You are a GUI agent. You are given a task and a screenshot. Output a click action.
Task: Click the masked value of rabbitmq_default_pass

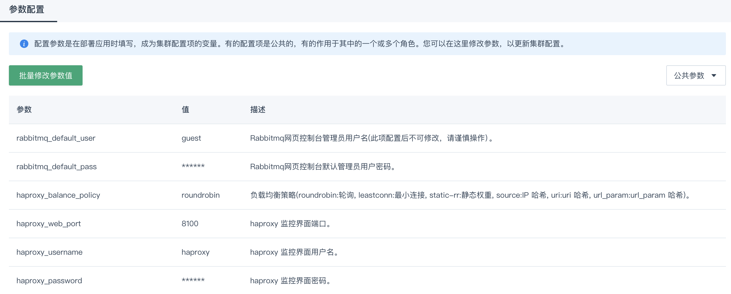193,166
